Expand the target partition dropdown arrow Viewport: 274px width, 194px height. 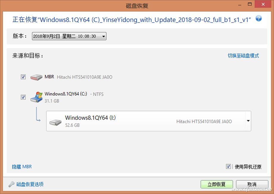pyautogui.click(x=248, y=121)
